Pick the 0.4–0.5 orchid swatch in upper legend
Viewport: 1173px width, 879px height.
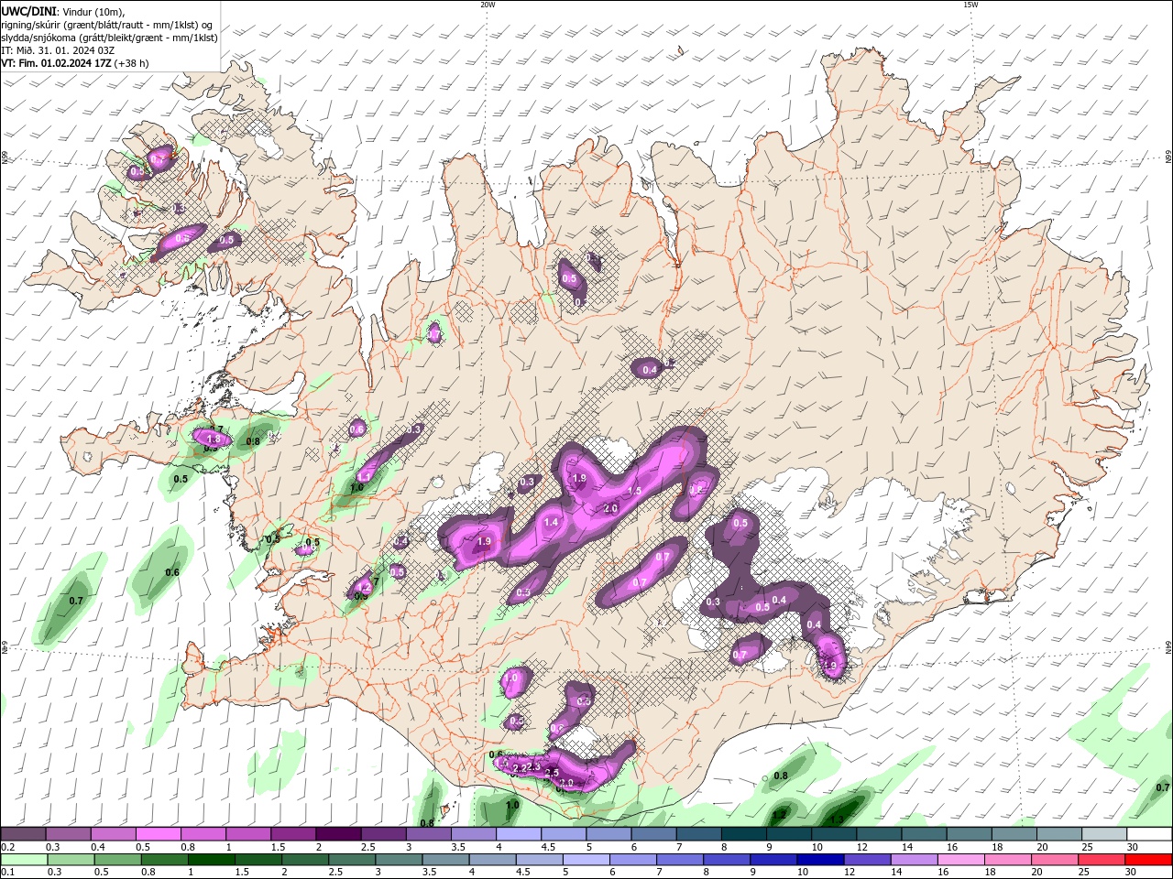pos(113,834)
